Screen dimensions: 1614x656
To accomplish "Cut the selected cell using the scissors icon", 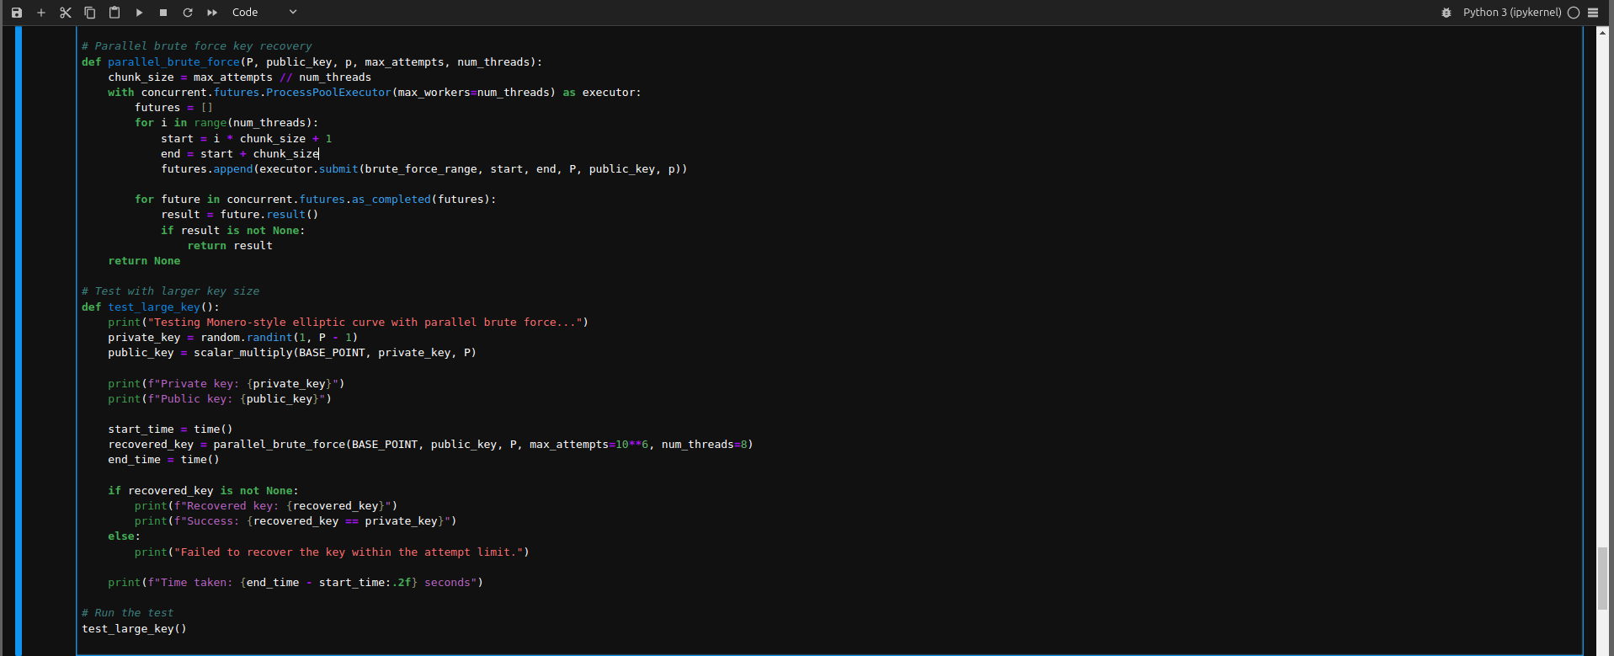I will tap(66, 13).
